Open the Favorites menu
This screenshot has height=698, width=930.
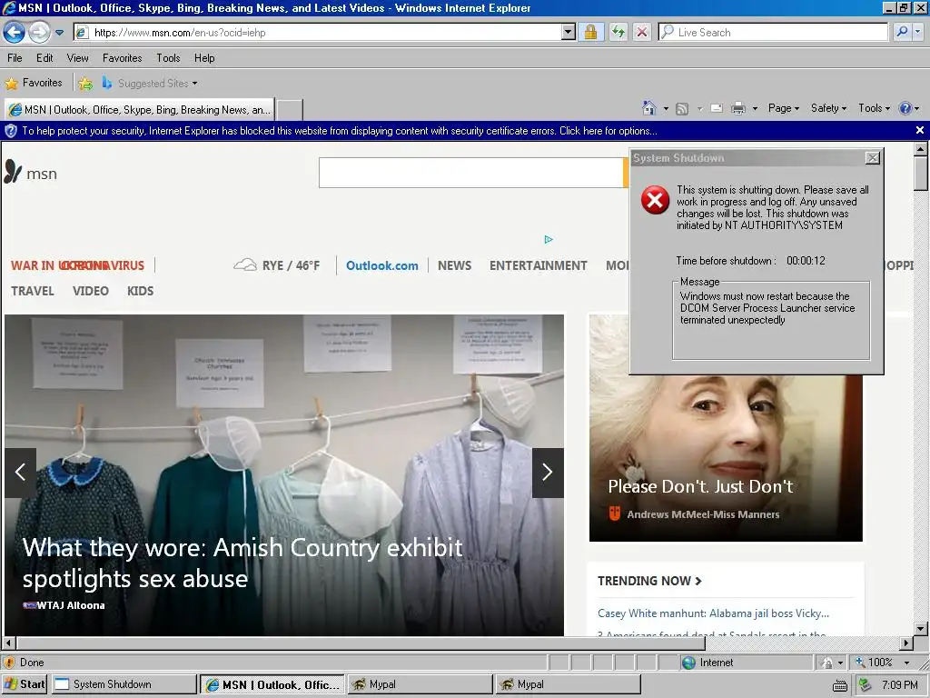(123, 58)
